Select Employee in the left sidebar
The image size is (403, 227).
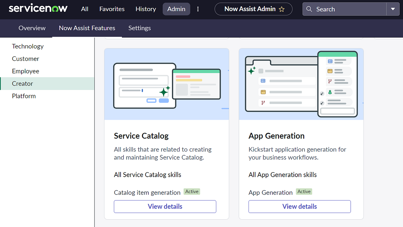click(26, 71)
